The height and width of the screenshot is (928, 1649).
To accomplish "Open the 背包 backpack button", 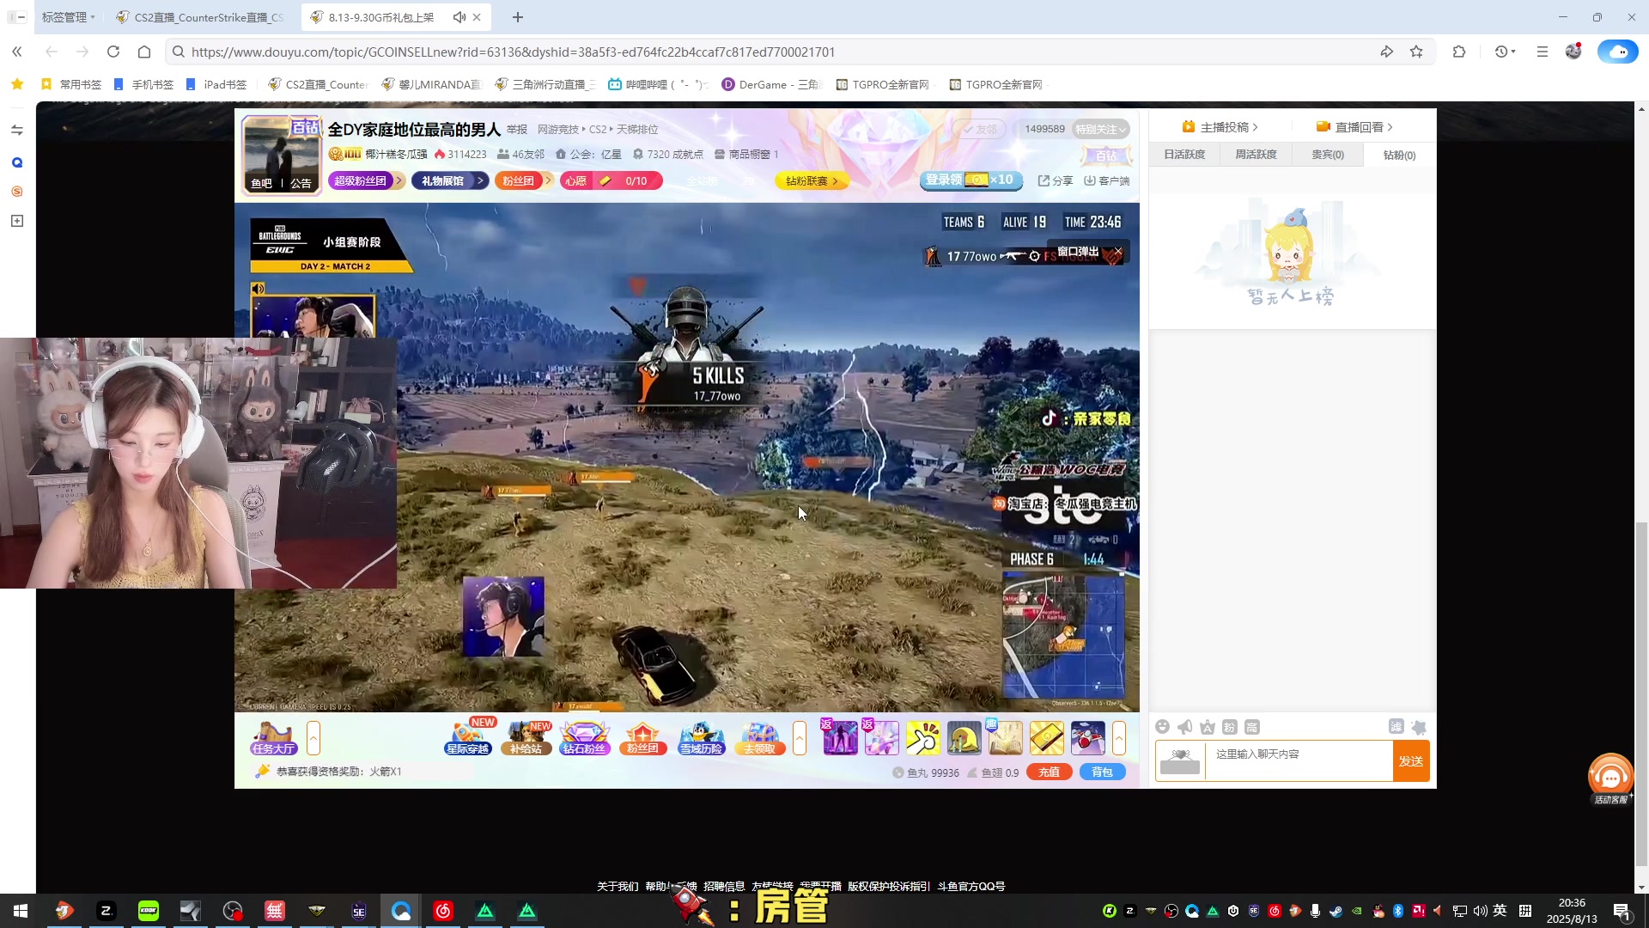I will click(x=1103, y=772).
